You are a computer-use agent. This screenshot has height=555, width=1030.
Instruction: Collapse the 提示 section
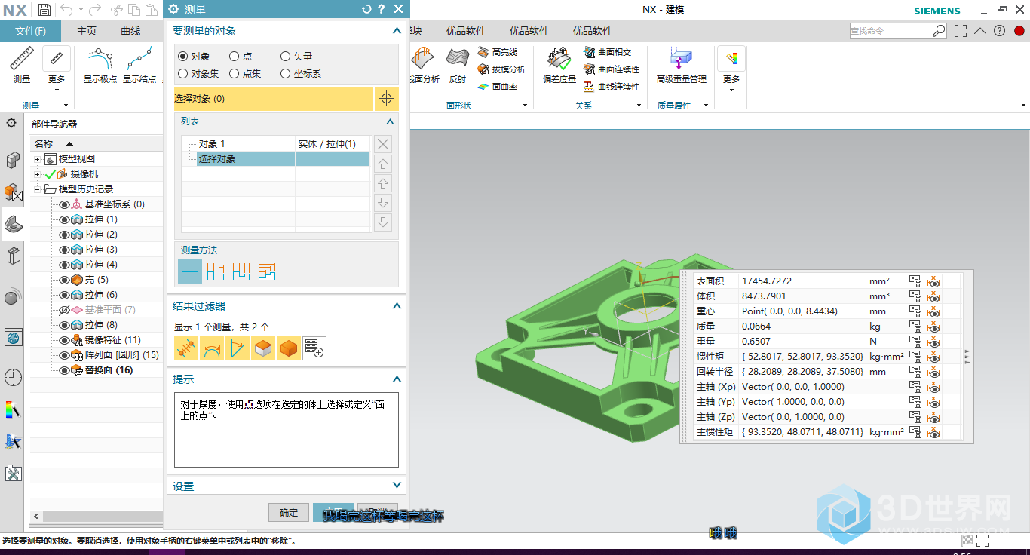click(397, 379)
